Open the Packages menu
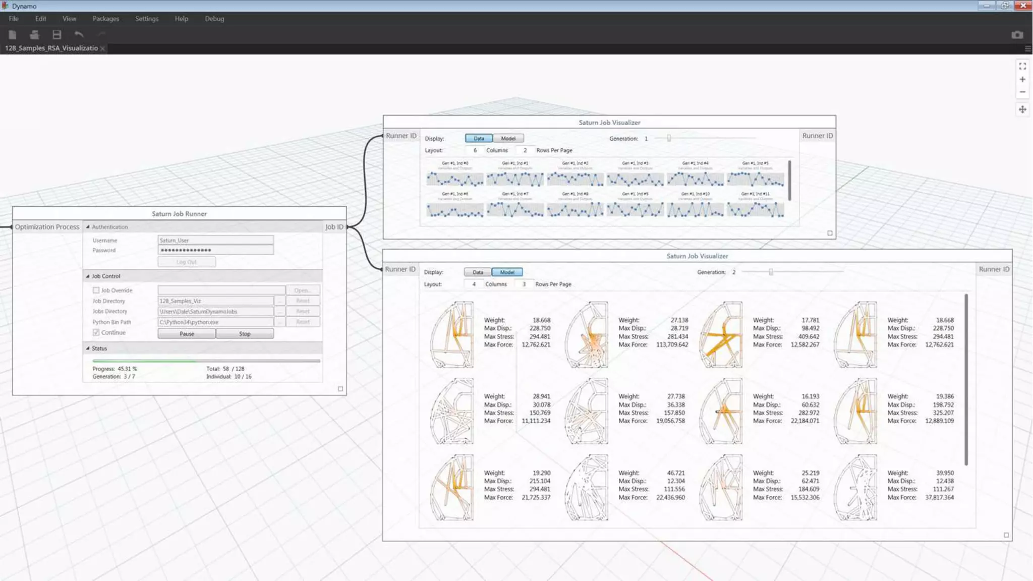This screenshot has height=581, width=1033. pyautogui.click(x=105, y=19)
